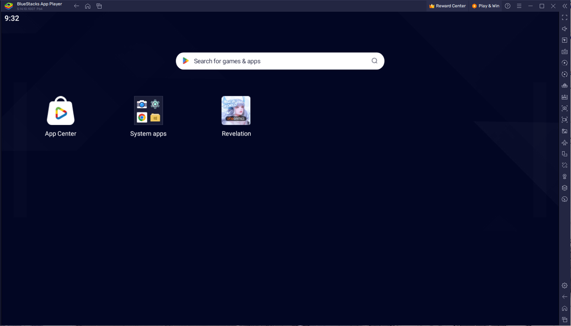
Task: Click the Search for games & apps field
Action: [x=280, y=61]
